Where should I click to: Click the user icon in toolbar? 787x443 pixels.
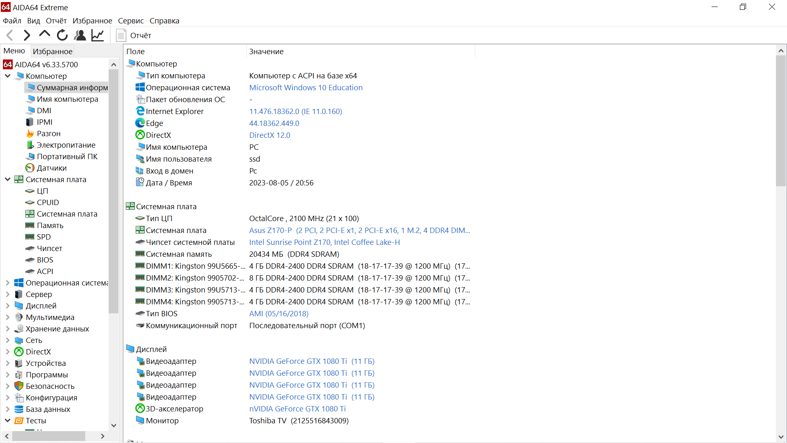80,36
